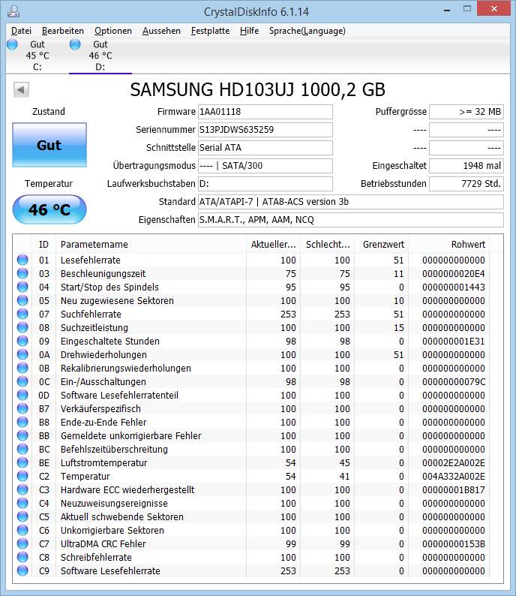Click the CrystalDiskInfo app icon in title bar
Viewport: 516px width, 596px height.
[x=13, y=11]
